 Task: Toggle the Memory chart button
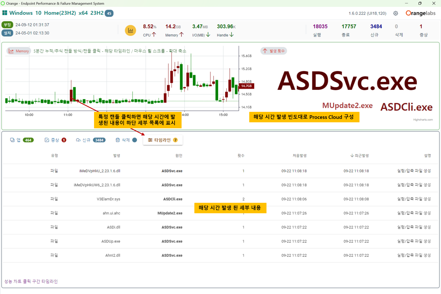click(19, 51)
